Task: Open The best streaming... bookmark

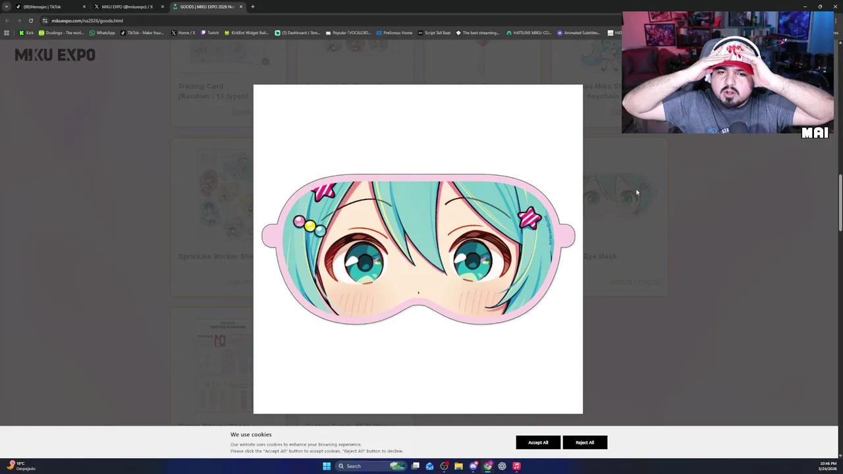Action: 477,33
